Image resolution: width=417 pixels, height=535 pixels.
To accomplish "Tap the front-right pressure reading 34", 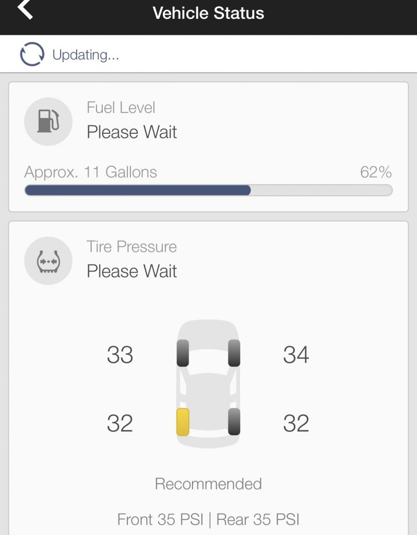I will click(x=296, y=355).
